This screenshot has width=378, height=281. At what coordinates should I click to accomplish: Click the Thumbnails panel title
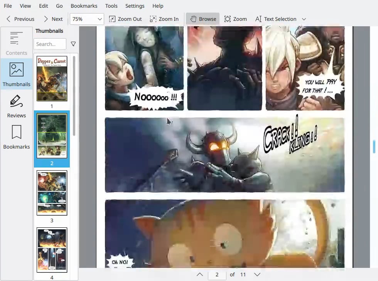pyautogui.click(x=49, y=31)
